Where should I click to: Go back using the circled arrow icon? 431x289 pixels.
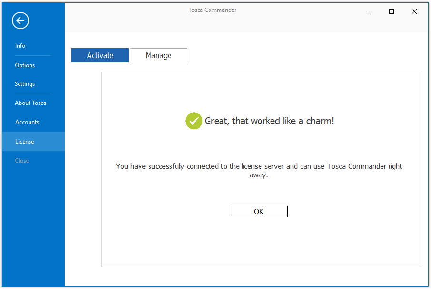click(20, 21)
